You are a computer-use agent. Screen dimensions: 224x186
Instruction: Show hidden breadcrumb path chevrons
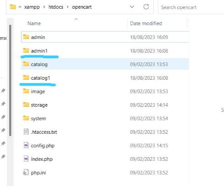(x=20, y=7)
